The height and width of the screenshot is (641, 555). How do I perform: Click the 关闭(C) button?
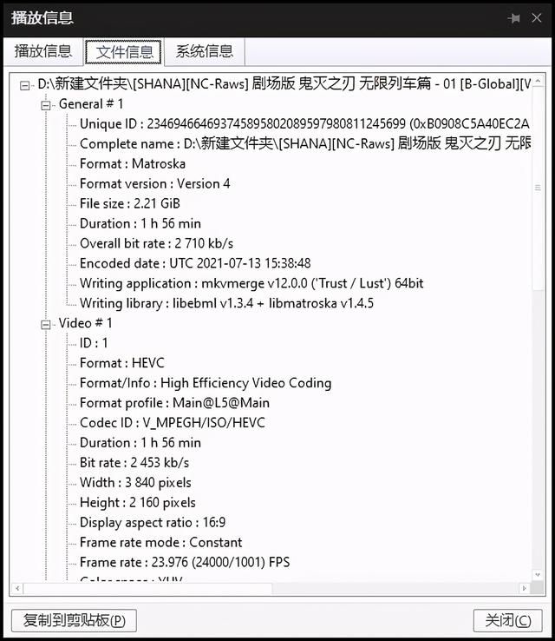coord(508,620)
